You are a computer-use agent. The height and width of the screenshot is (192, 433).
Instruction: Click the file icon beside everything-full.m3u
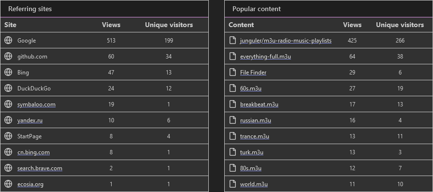[x=233, y=57]
